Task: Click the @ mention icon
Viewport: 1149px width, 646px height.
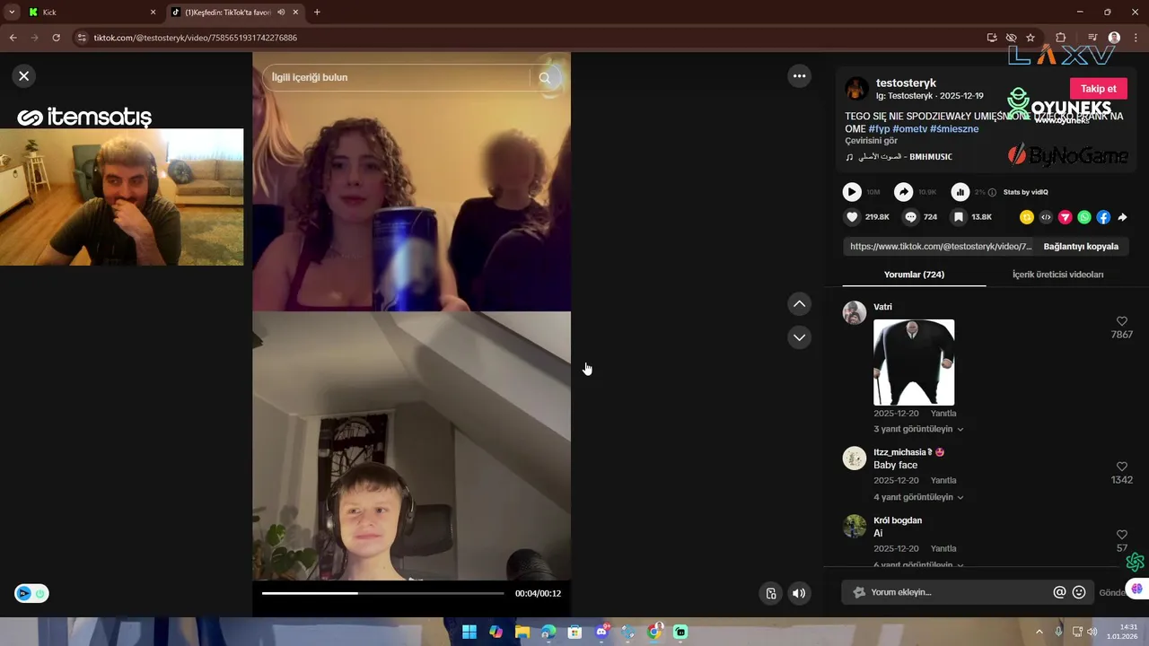Action: click(x=1059, y=592)
